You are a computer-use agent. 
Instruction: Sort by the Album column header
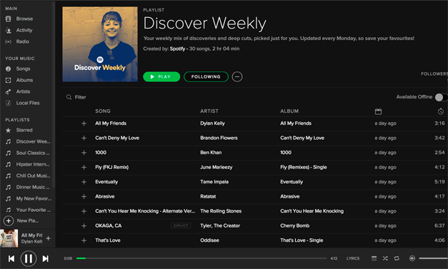click(x=289, y=111)
